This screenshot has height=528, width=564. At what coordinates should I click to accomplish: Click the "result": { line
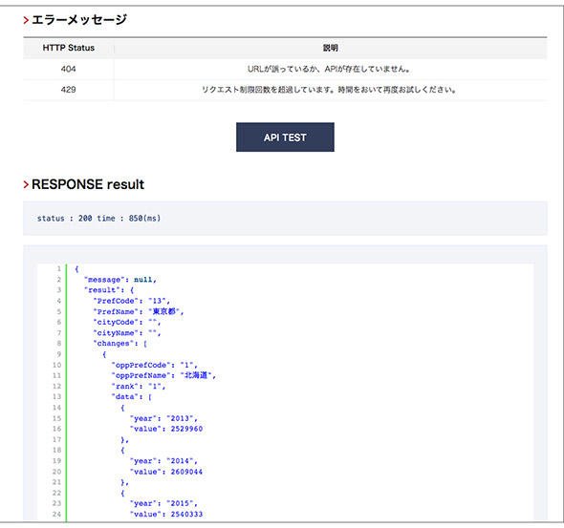[109, 290]
